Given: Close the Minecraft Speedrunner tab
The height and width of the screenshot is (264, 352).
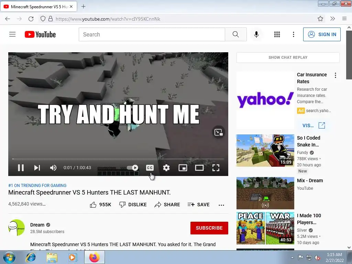Looking at the screenshot, I should point(71,7).
